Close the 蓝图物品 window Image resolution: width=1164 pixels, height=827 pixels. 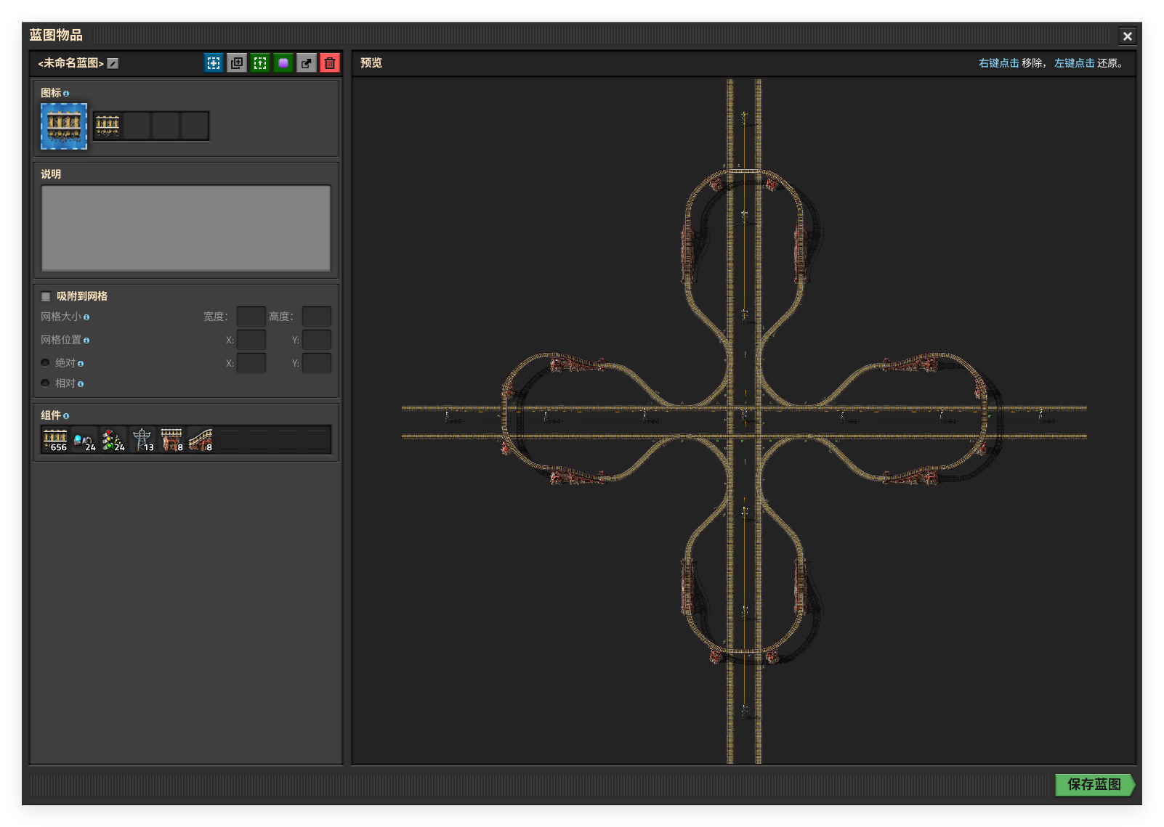(x=1127, y=36)
